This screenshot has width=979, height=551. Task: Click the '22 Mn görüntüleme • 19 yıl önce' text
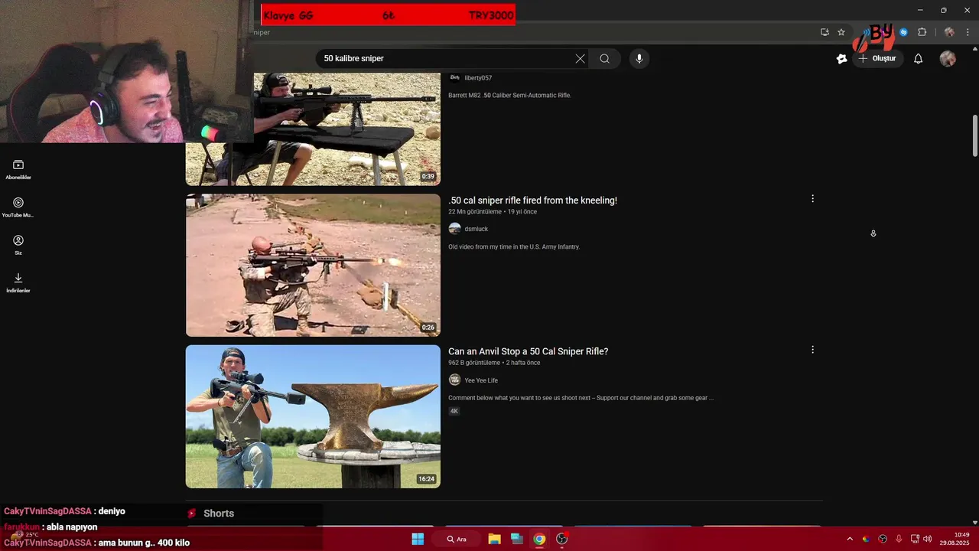click(x=493, y=212)
